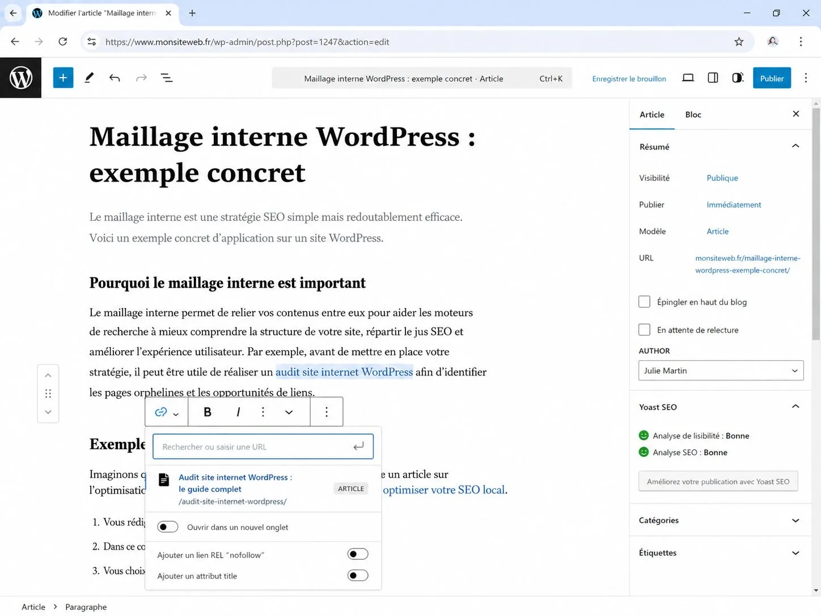Move the block down
Image resolution: width=821 pixels, height=616 pixels.
click(x=48, y=412)
